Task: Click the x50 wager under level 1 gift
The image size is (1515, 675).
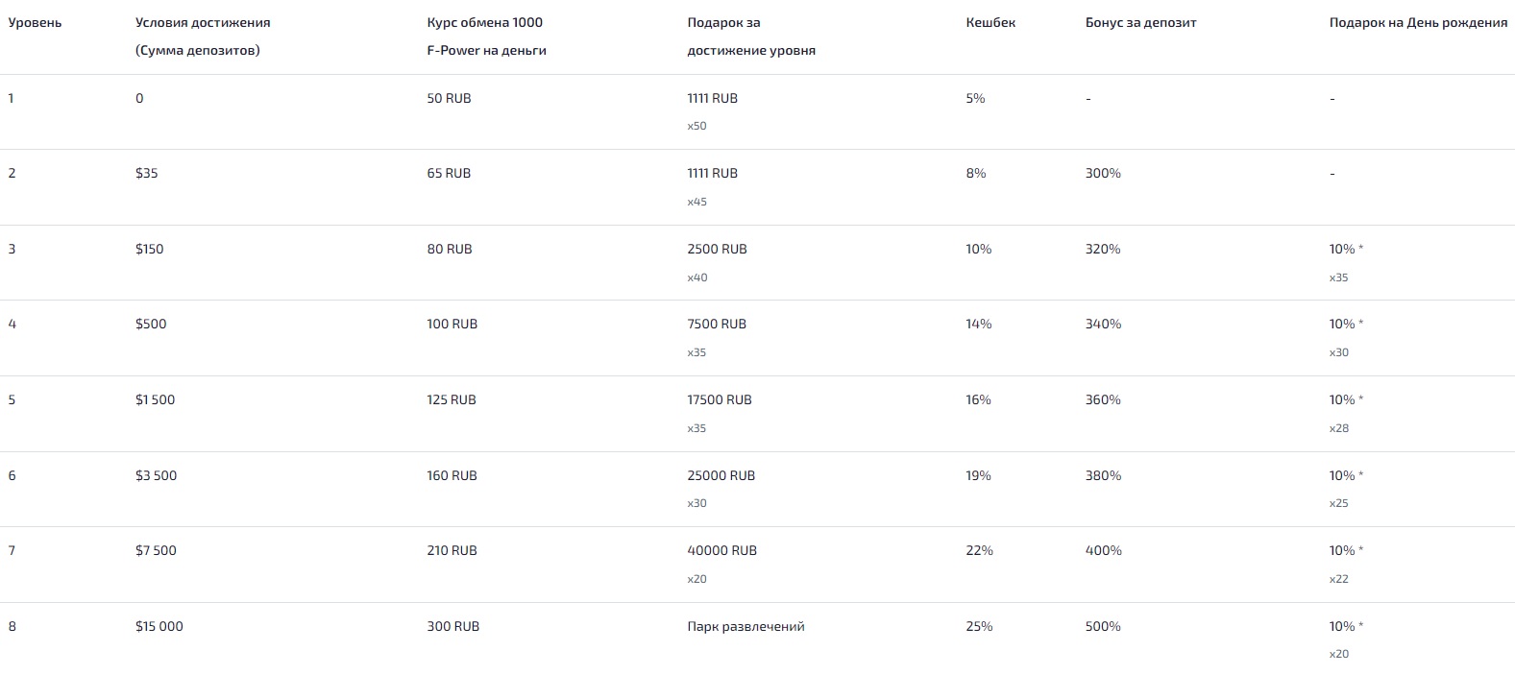Action: pos(696,126)
